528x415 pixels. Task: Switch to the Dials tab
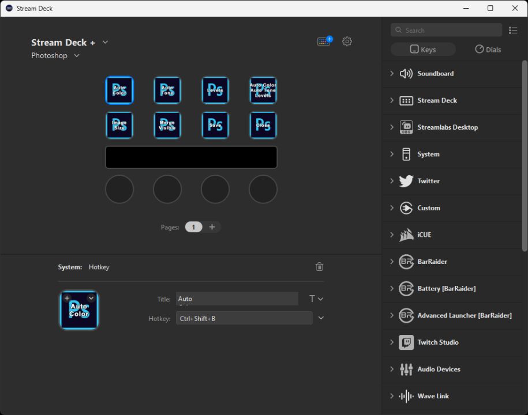coord(488,49)
